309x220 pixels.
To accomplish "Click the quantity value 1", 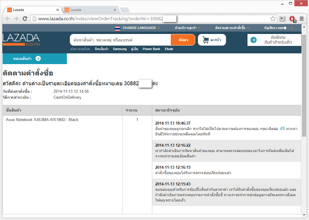I will pyautogui.click(x=137, y=120).
